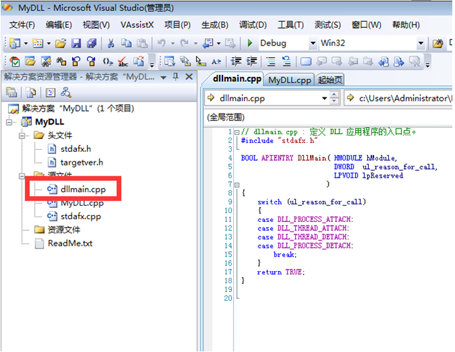Viewport: 455px width, 352px height.
Task: Click the VAssistX find references binoculars icon
Action: [x=61, y=61]
